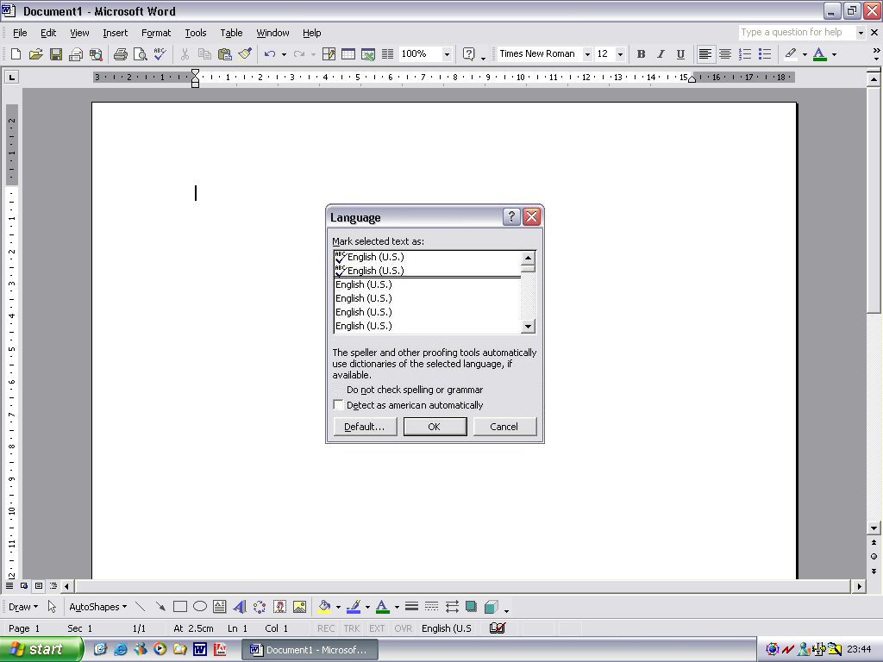883x662 pixels.
Task: Click the Columns icon
Action: tap(387, 54)
